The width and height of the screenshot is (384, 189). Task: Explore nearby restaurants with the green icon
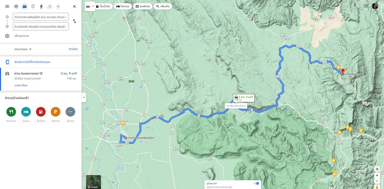point(11,112)
